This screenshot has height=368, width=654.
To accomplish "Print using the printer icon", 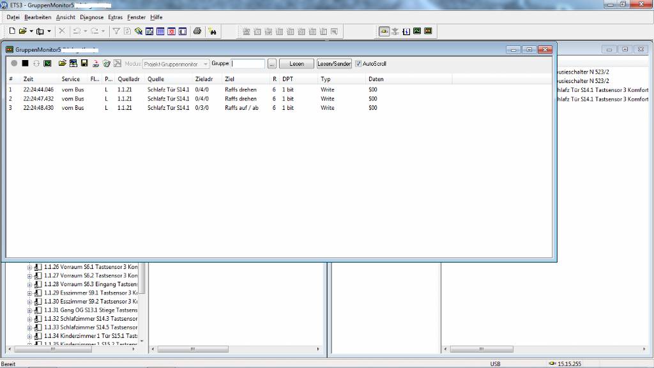I will click(197, 31).
